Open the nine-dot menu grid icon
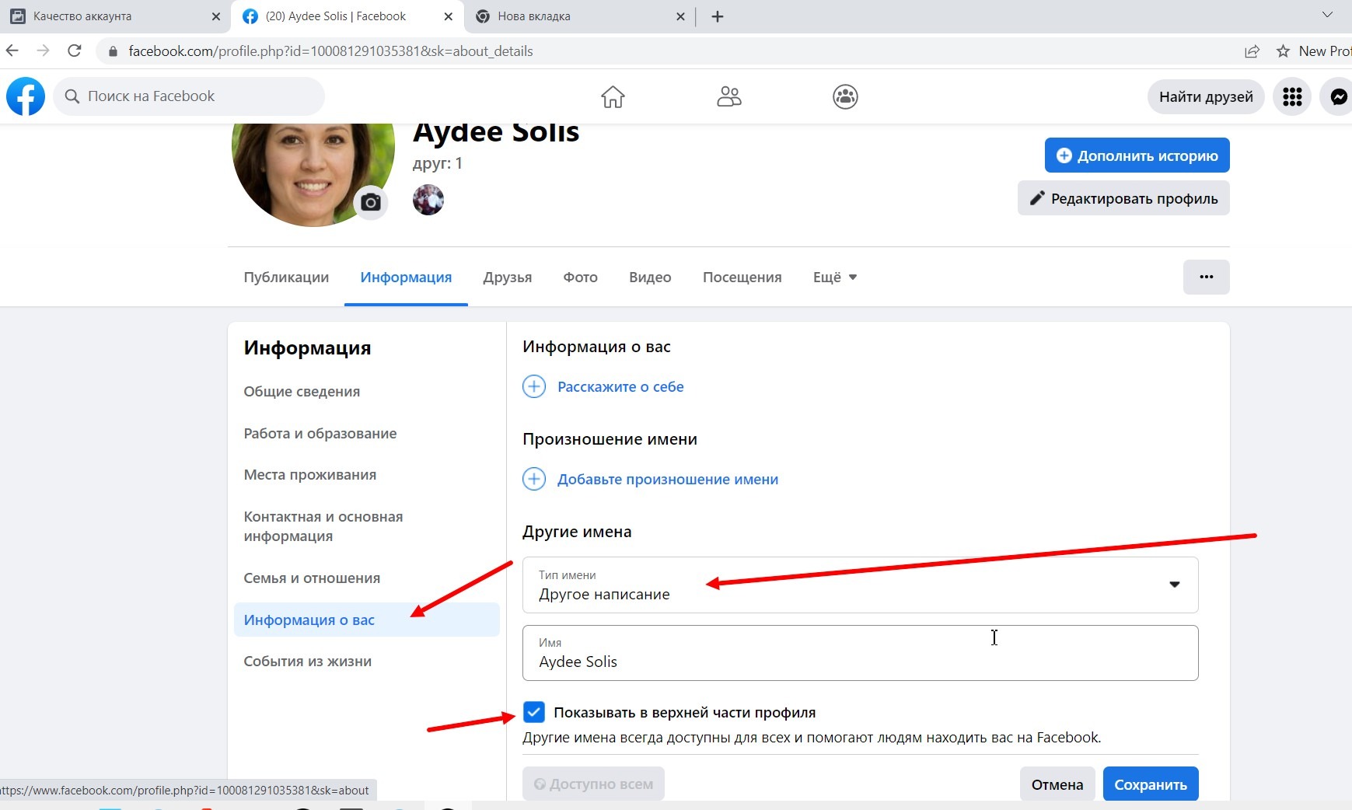 tap(1292, 96)
